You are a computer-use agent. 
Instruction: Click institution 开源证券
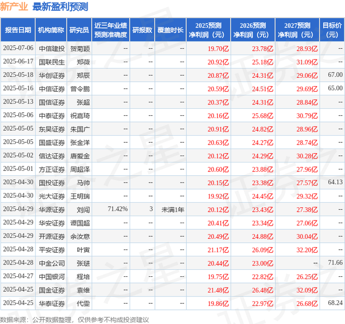tap(52, 236)
